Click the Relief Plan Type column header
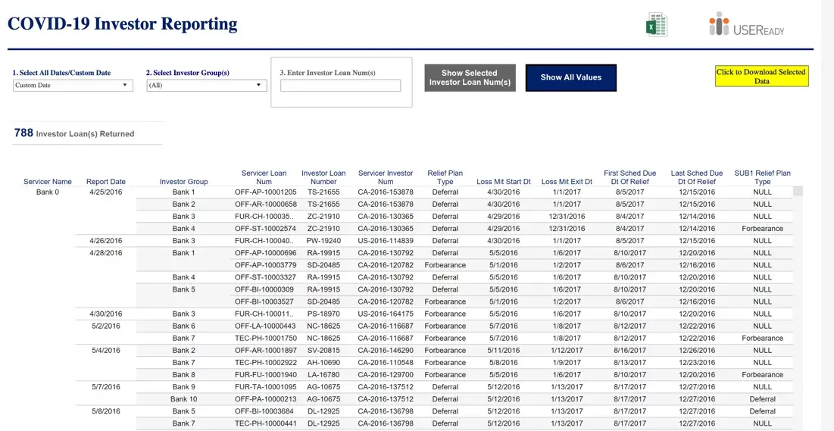Screen dimensions: 834x431 pos(445,178)
